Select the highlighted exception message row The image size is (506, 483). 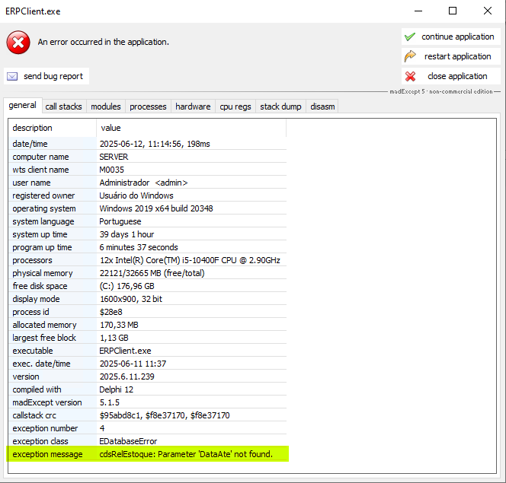click(149, 454)
